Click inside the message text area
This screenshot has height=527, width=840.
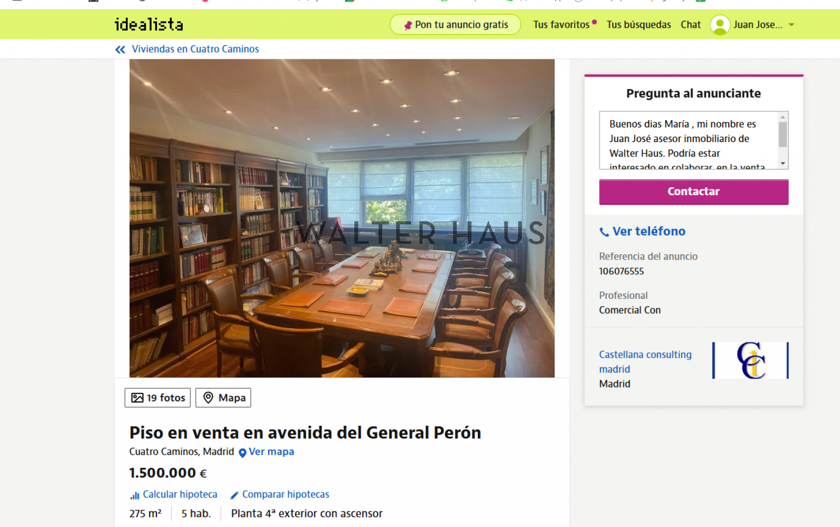(x=689, y=140)
